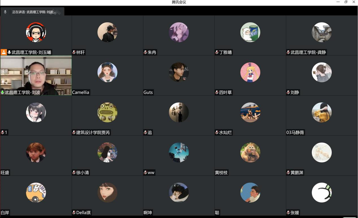Click the speaking indicator microphone in top bar

coord(5,12)
